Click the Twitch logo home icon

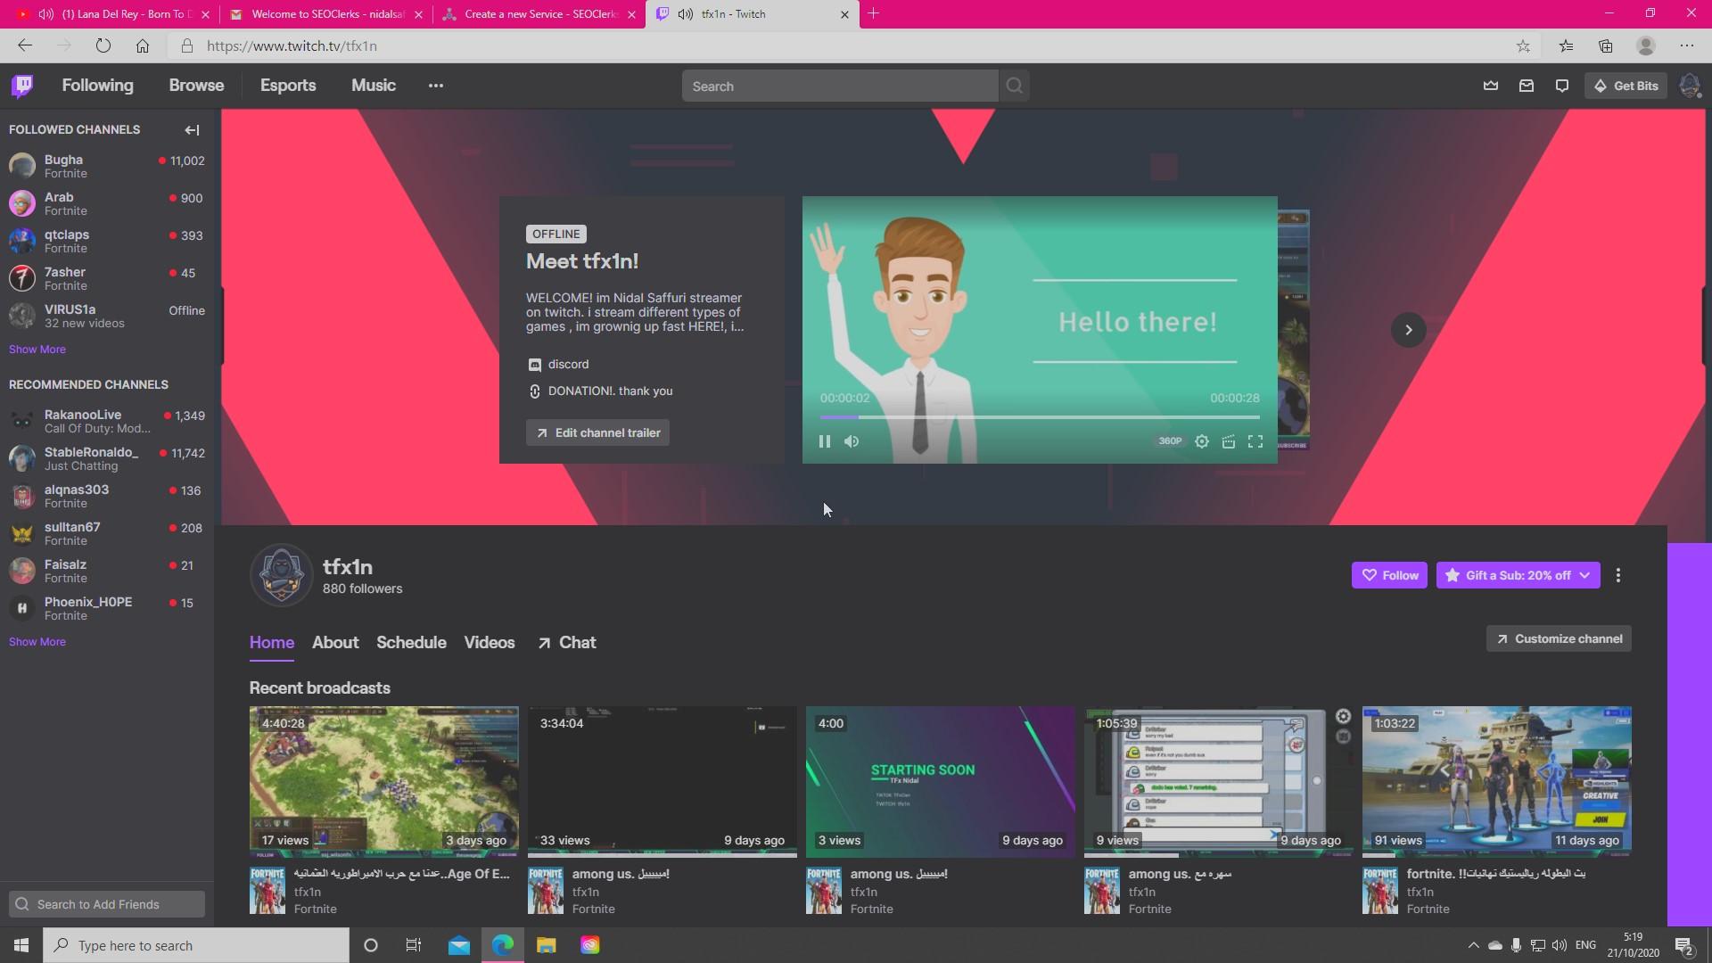tap(22, 86)
